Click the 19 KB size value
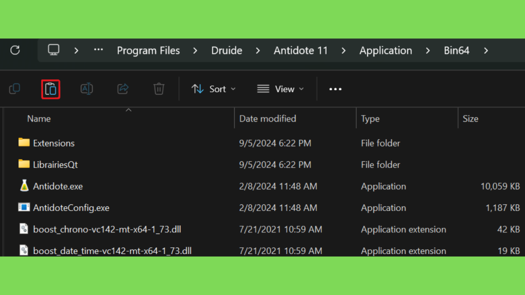Image resolution: width=525 pixels, height=295 pixels. pyautogui.click(x=509, y=251)
